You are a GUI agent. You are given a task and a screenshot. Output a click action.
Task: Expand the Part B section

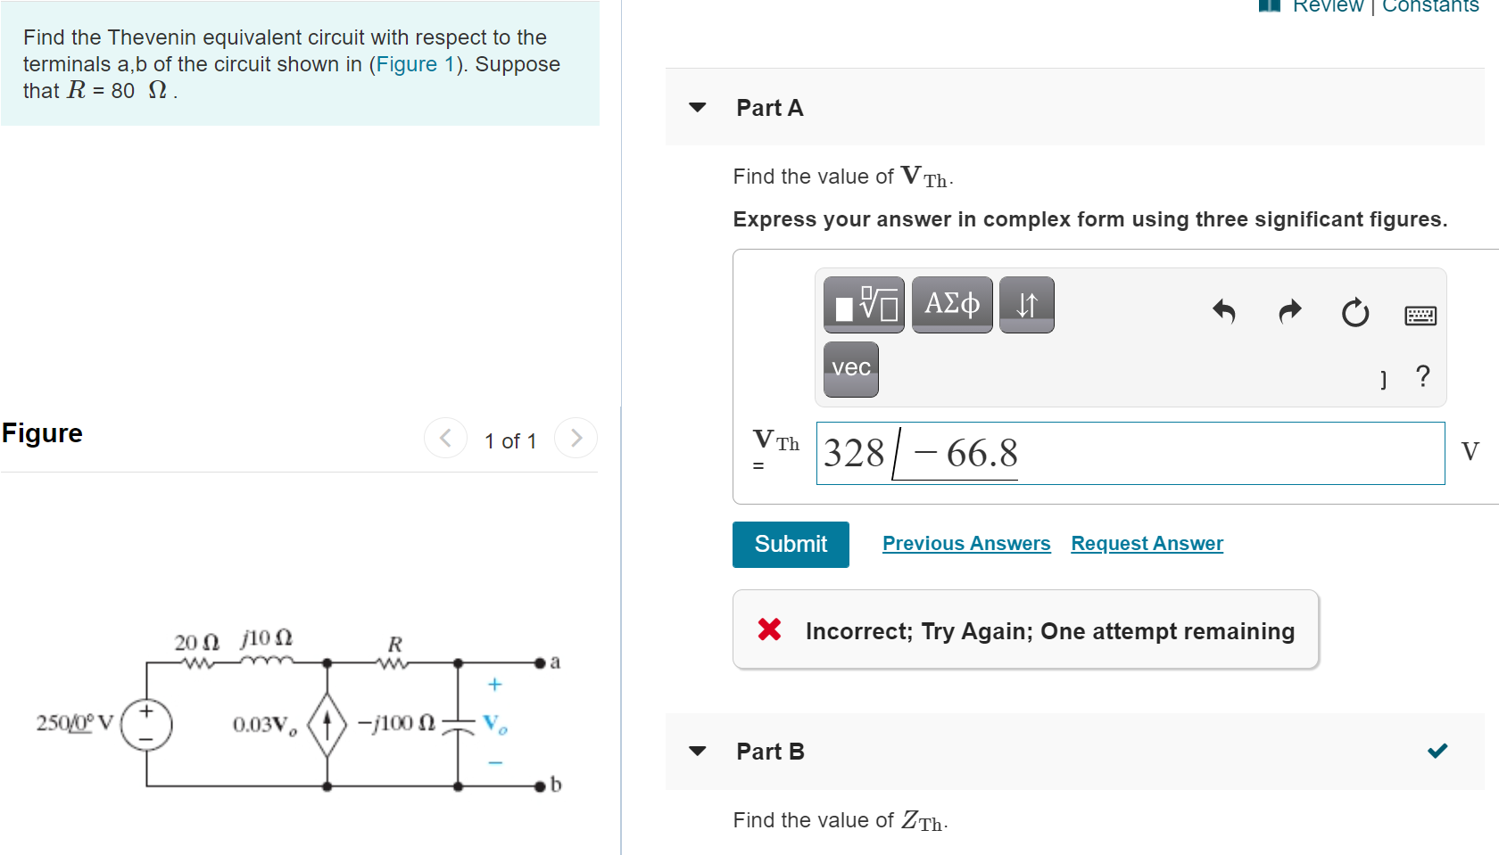click(x=697, y=752)
